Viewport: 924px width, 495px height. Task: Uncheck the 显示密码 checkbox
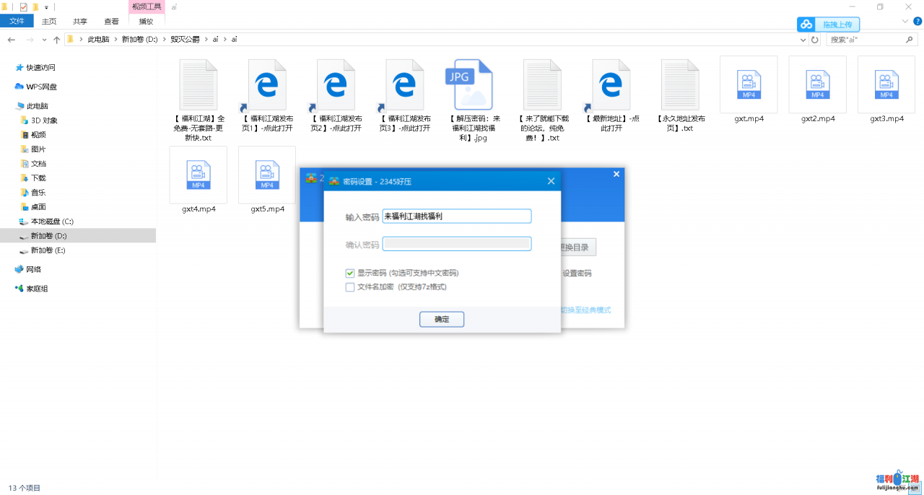click(350, 273)
